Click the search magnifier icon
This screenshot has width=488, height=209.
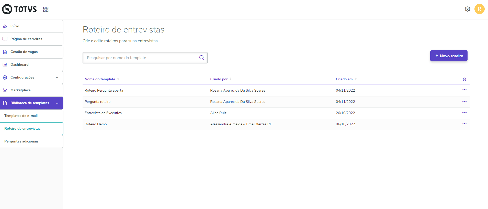click(x=202, y=58)
